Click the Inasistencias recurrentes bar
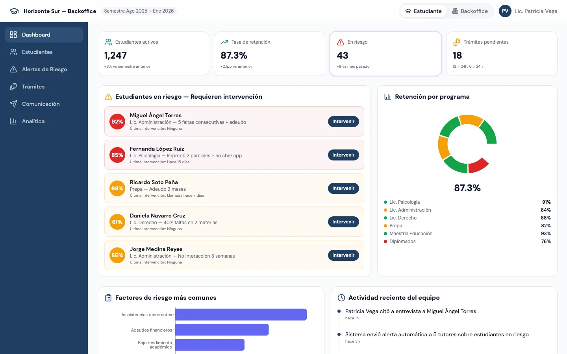 (241, 315)
